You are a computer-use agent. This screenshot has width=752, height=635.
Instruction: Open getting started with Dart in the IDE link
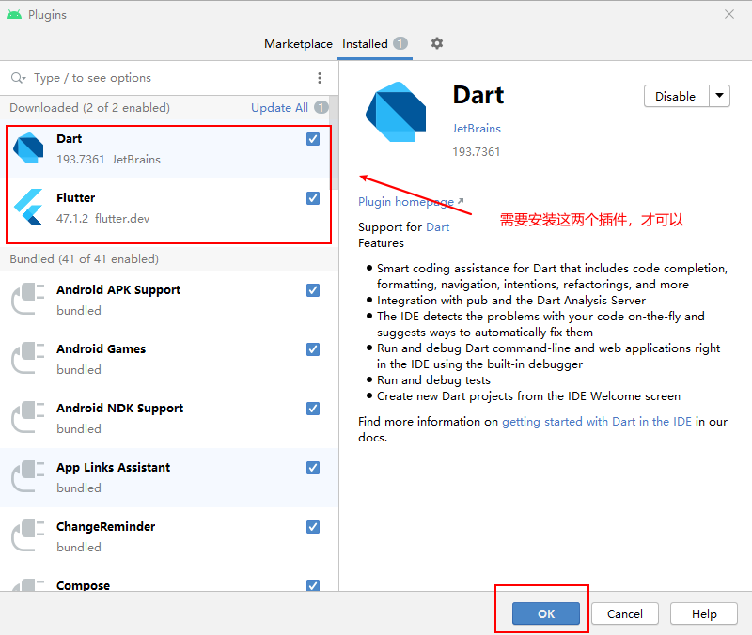coord(597,421)
